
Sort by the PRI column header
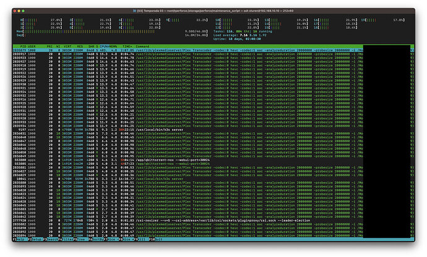[50, 46]
